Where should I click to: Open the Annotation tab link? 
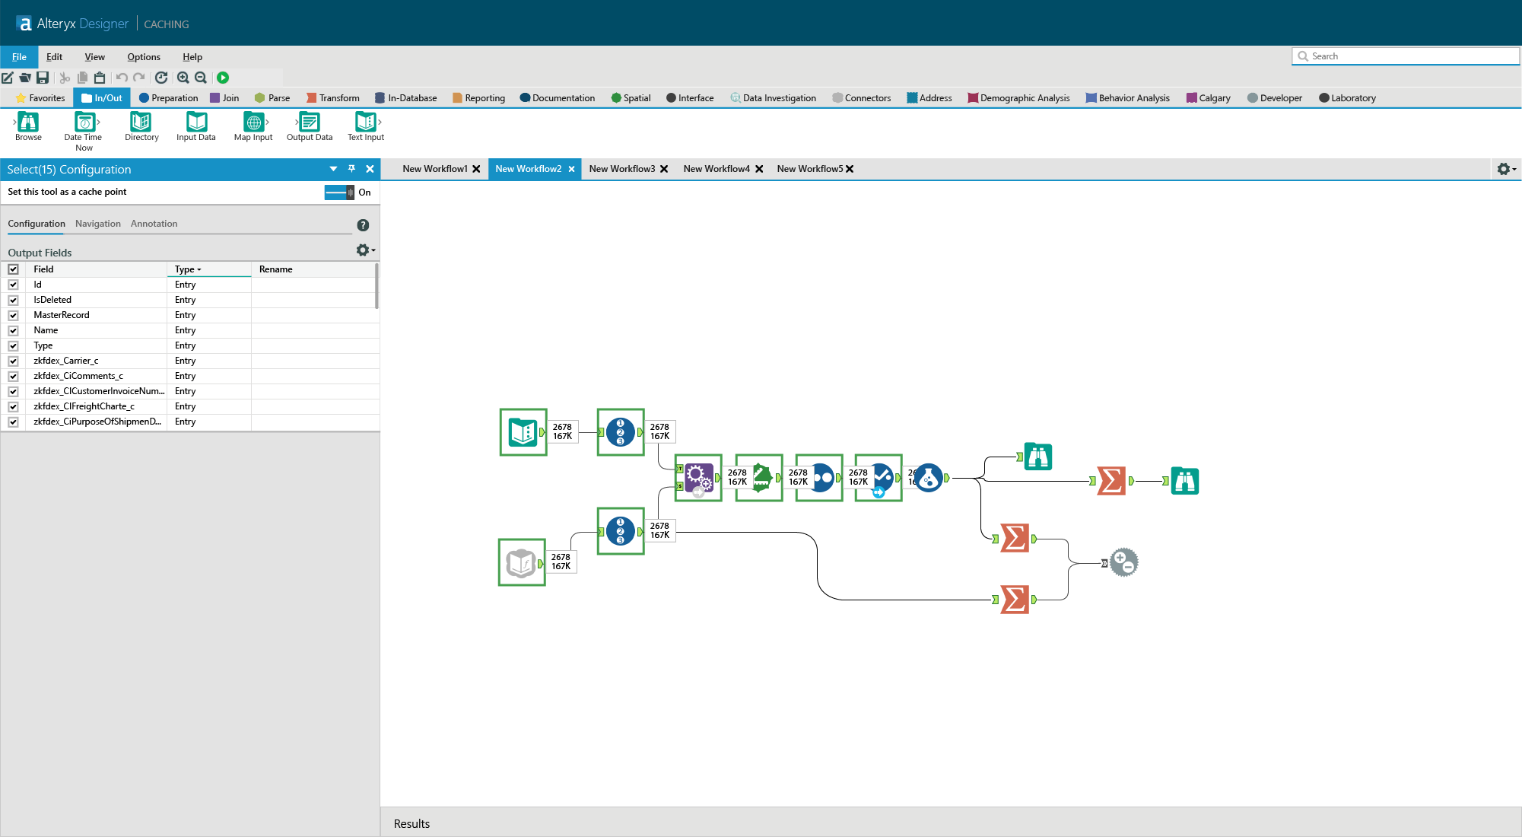click(154, 224)
